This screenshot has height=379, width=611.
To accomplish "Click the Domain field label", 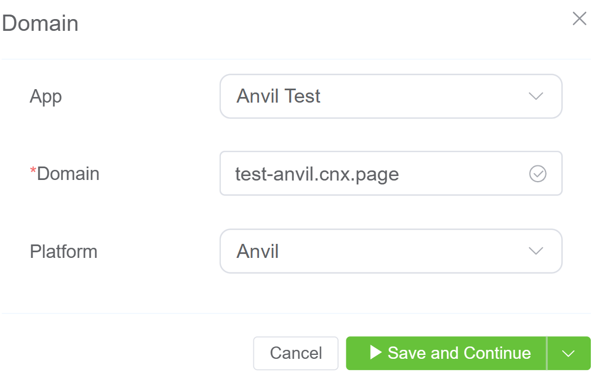I will pos(68,174).
